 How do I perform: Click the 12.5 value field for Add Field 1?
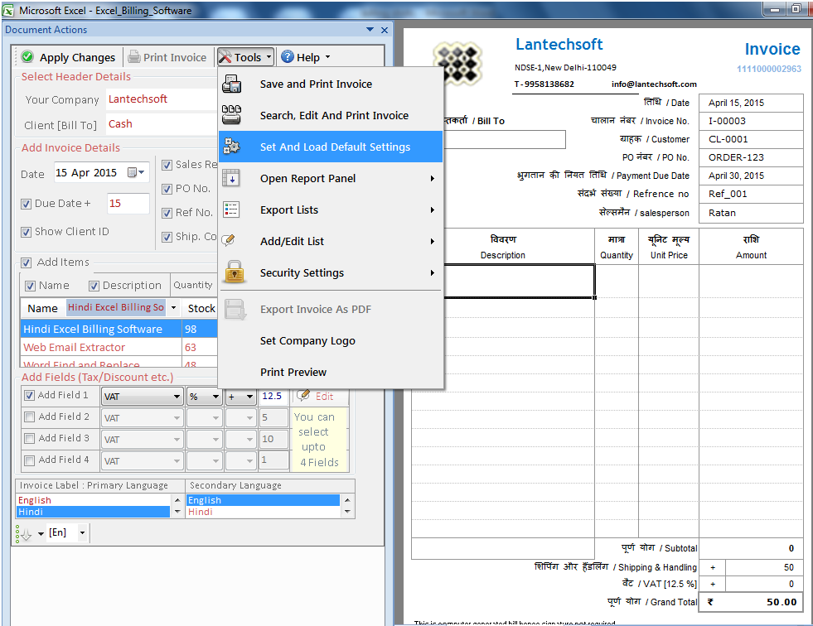coord(273,397)
